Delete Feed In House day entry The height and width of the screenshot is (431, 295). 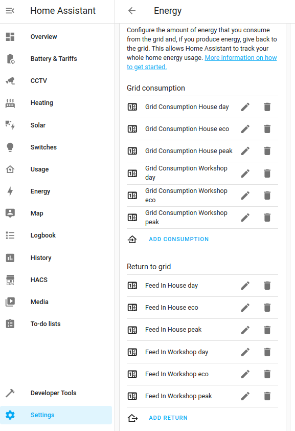[267, 286]
